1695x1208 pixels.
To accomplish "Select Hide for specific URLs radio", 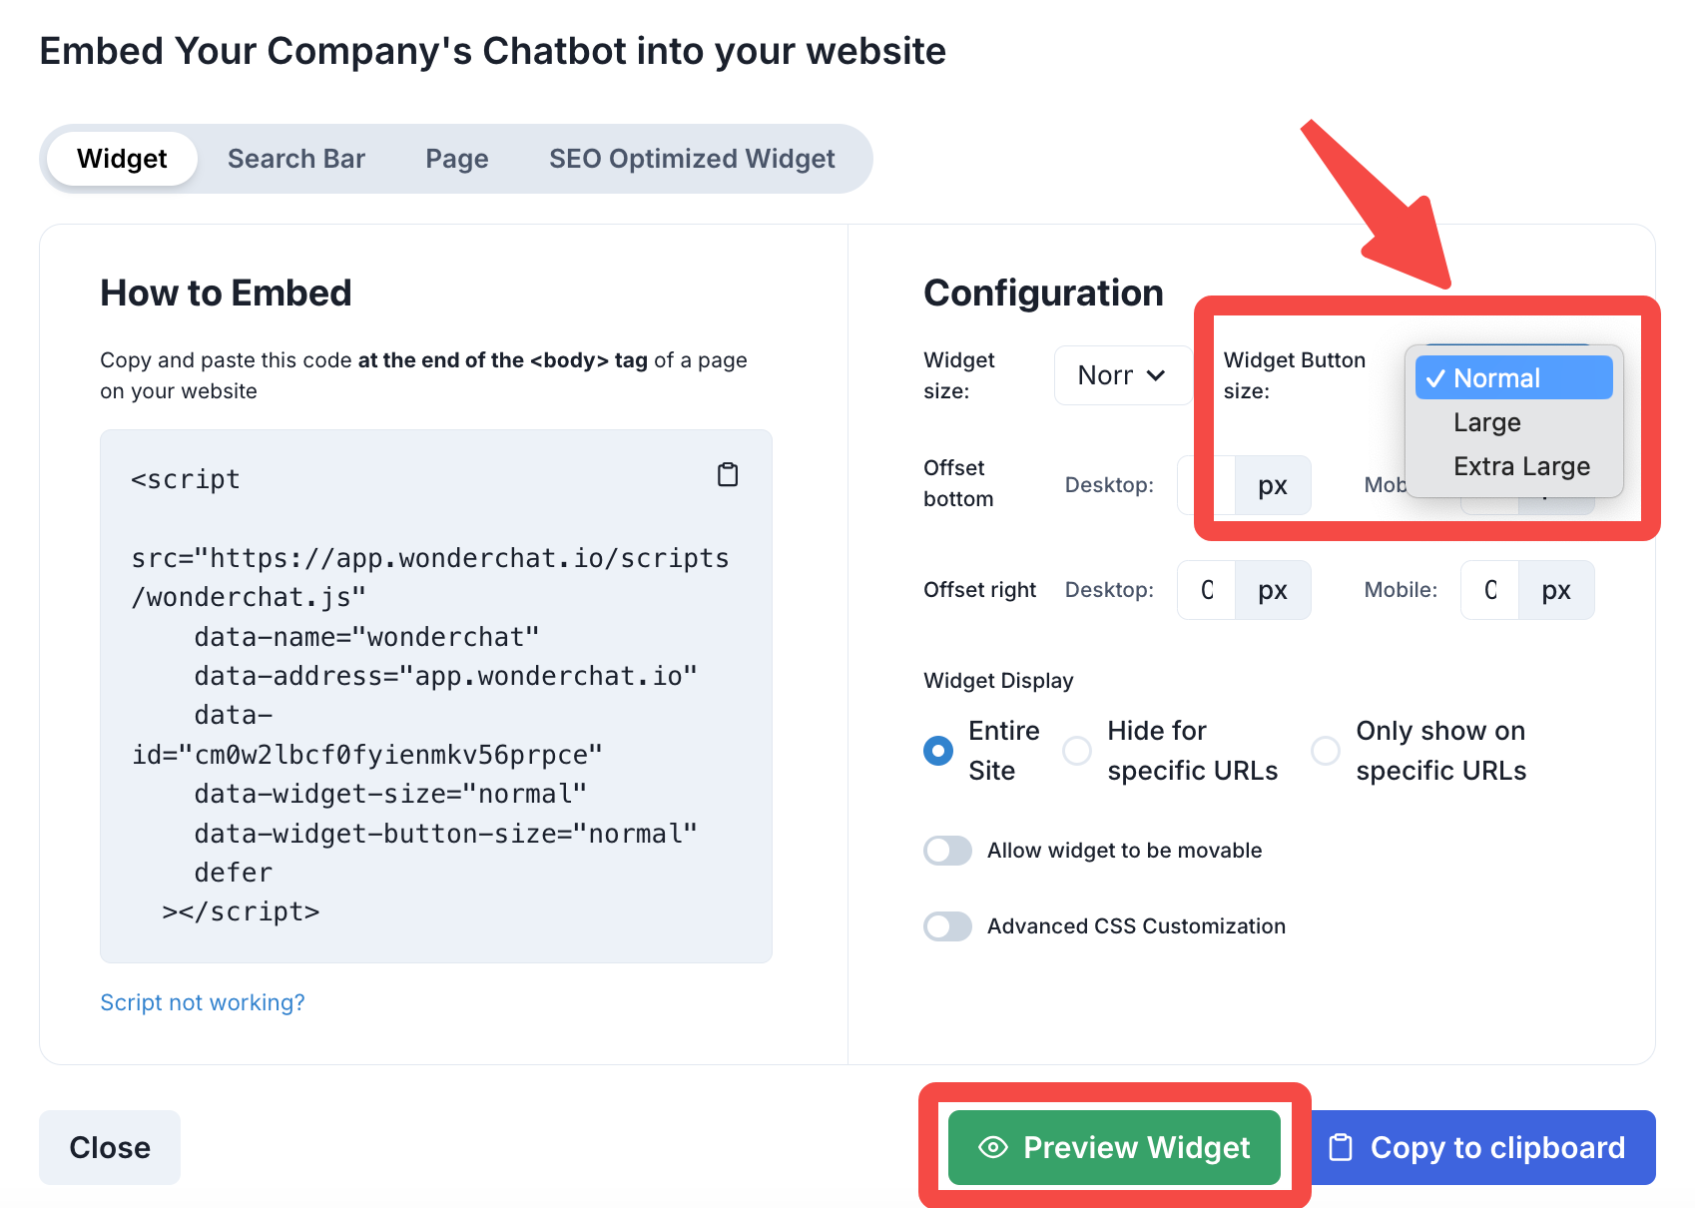I will click(x=1077, y=751).
